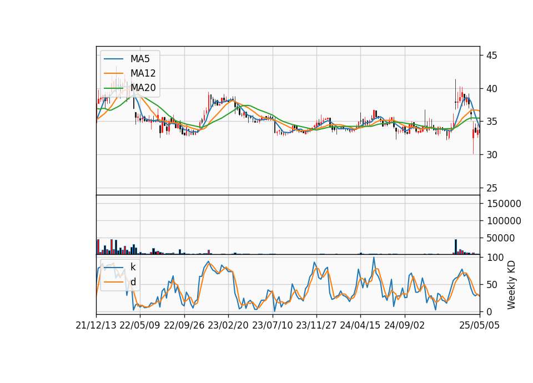The height and width of the screenshot is (383, 533).
Task: Click the volume axis value 150000
Action: coord(504,204)
